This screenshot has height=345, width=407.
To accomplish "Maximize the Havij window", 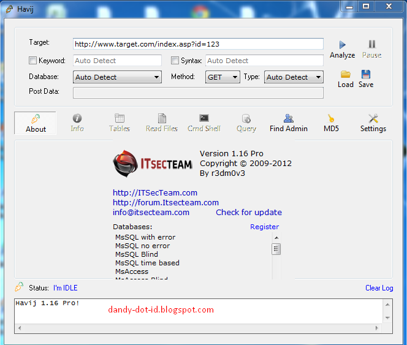I will (x=366, y=7).
